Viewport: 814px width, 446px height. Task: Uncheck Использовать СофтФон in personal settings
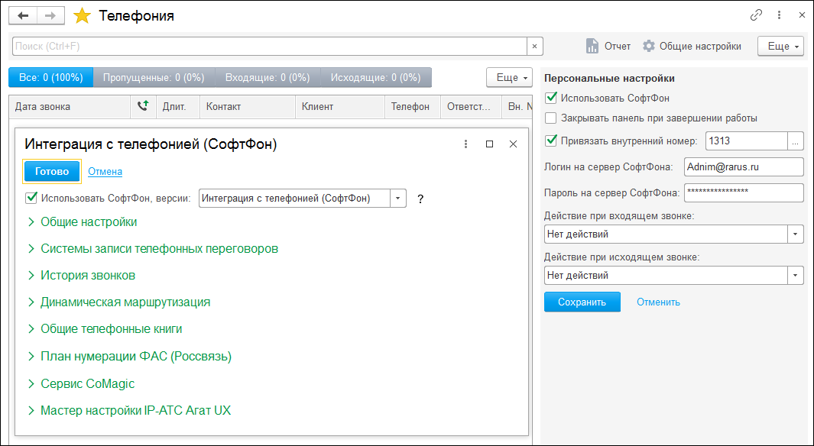[x=551, y=98]
